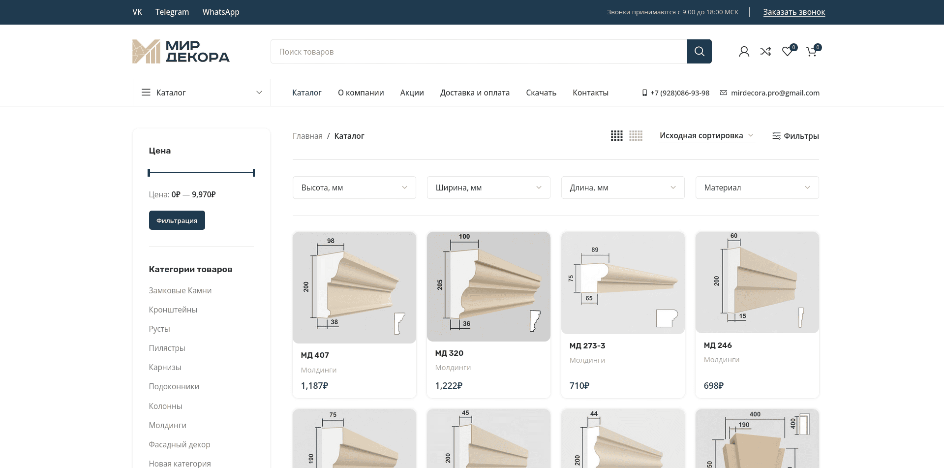Click the Мир Декора logo

[181, 51]
